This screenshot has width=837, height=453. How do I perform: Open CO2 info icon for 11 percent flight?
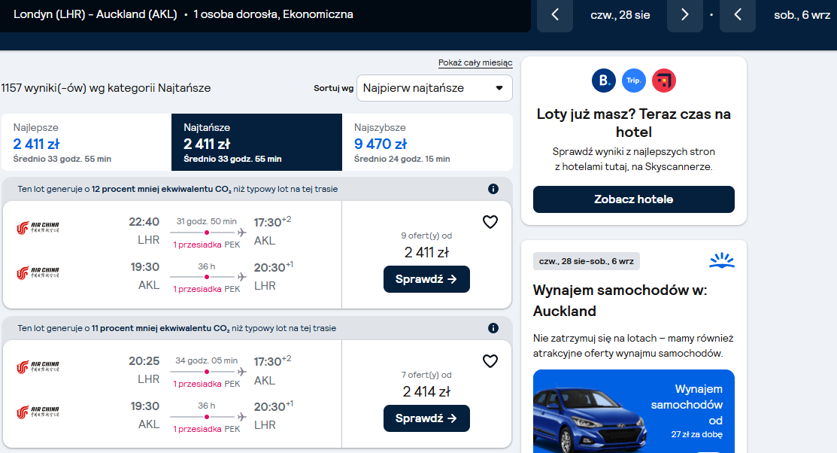click(493, 328)
